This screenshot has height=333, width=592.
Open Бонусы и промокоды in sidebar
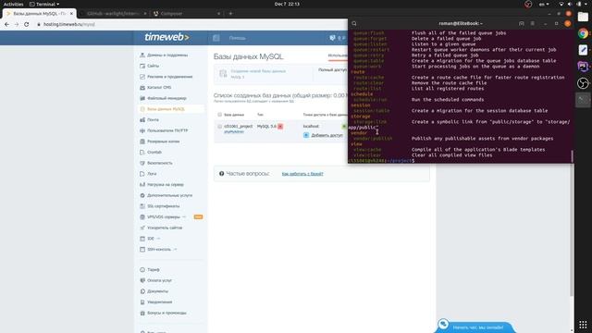click(x=166, y=313)
